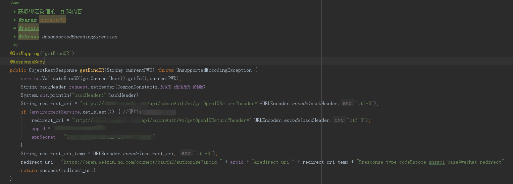The width and height of the screenshot is (513, 184).
Task: Click the @throws Javadoc tag
Action: pyautogui.click(x=29, y=37)
